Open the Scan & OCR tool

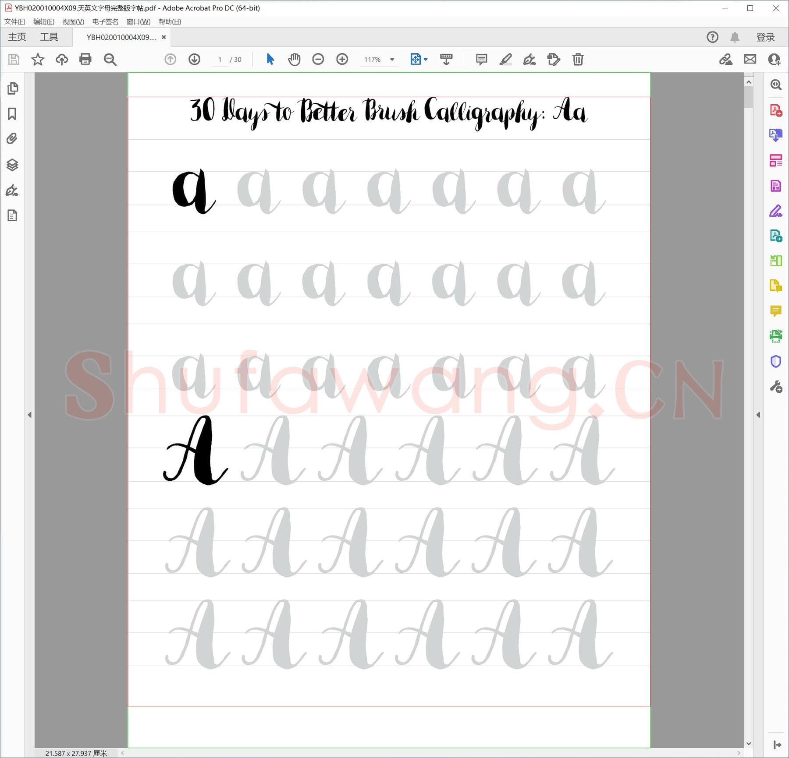point(776,336)
